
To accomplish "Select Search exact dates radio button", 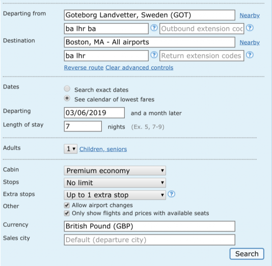I will (67, 89).
